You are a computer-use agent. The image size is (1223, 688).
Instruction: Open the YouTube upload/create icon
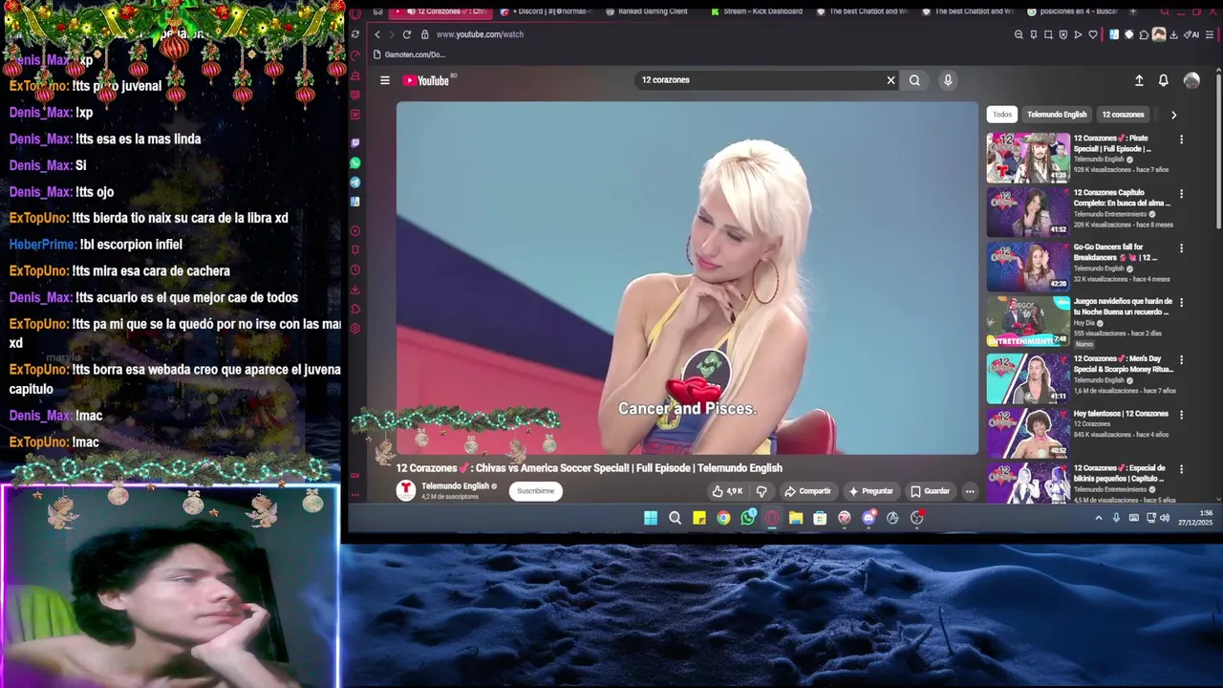(1139, 80)
